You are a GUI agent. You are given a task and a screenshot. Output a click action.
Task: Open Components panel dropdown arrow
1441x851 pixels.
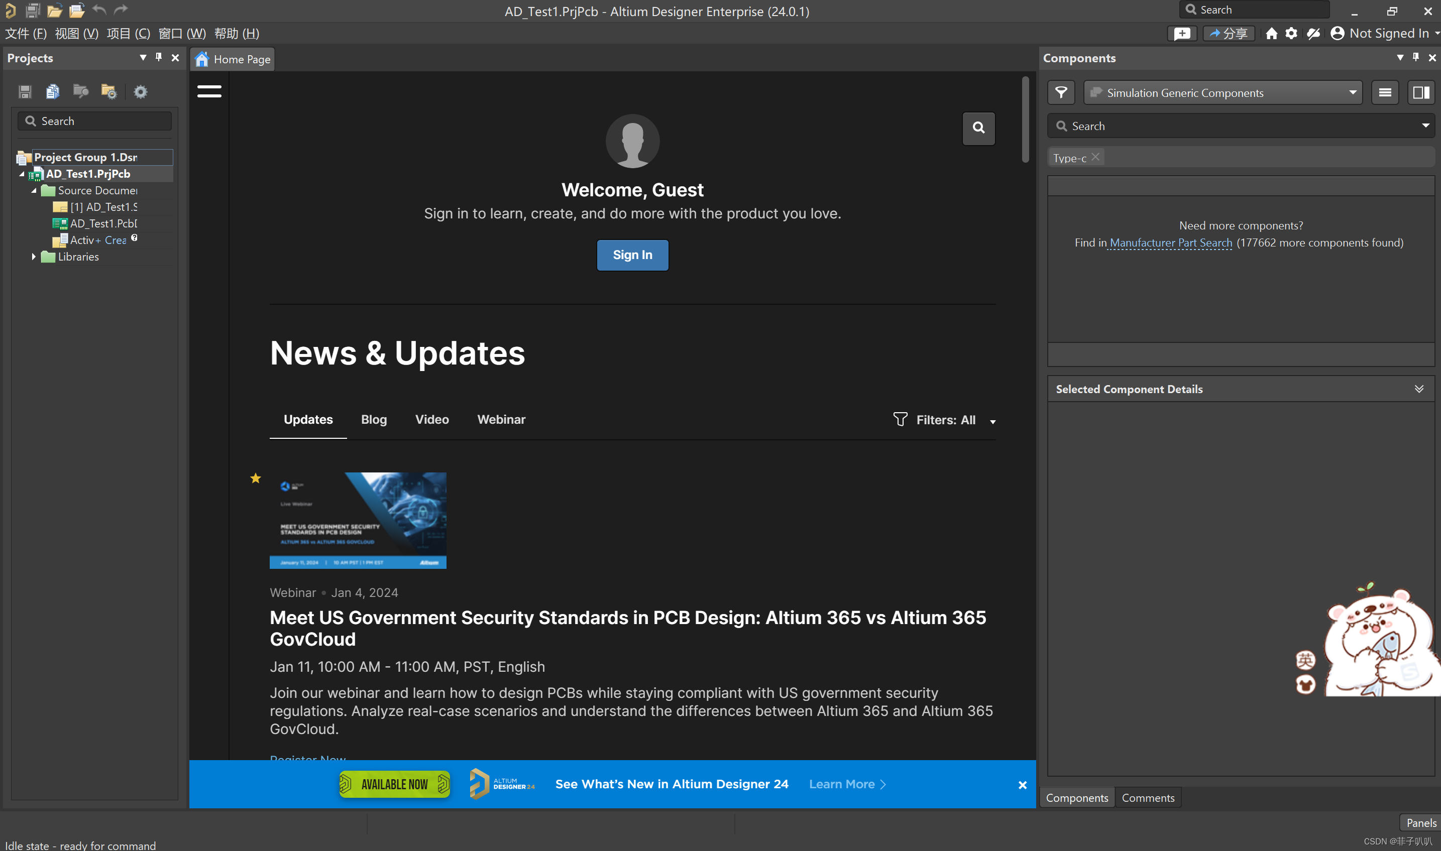[1400, 57]
